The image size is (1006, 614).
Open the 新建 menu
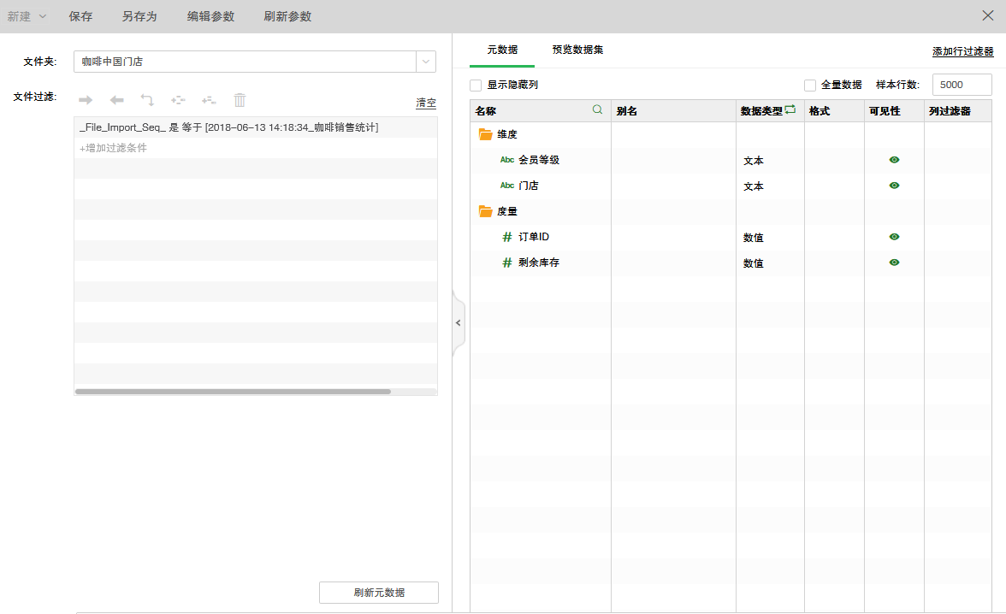27,15
